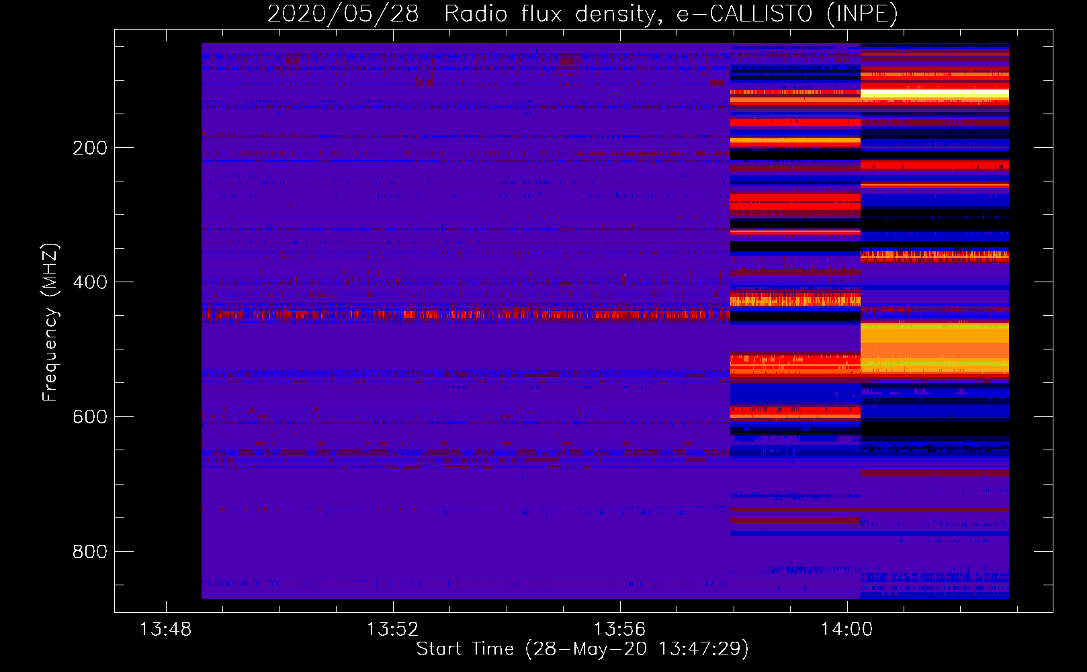Click the 13:56 time tick label
The height and width of the screenshot is (672, 1087).
tap(619, 630)
